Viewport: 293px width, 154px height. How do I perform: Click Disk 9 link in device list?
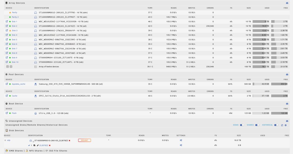(x=14, y=58)
